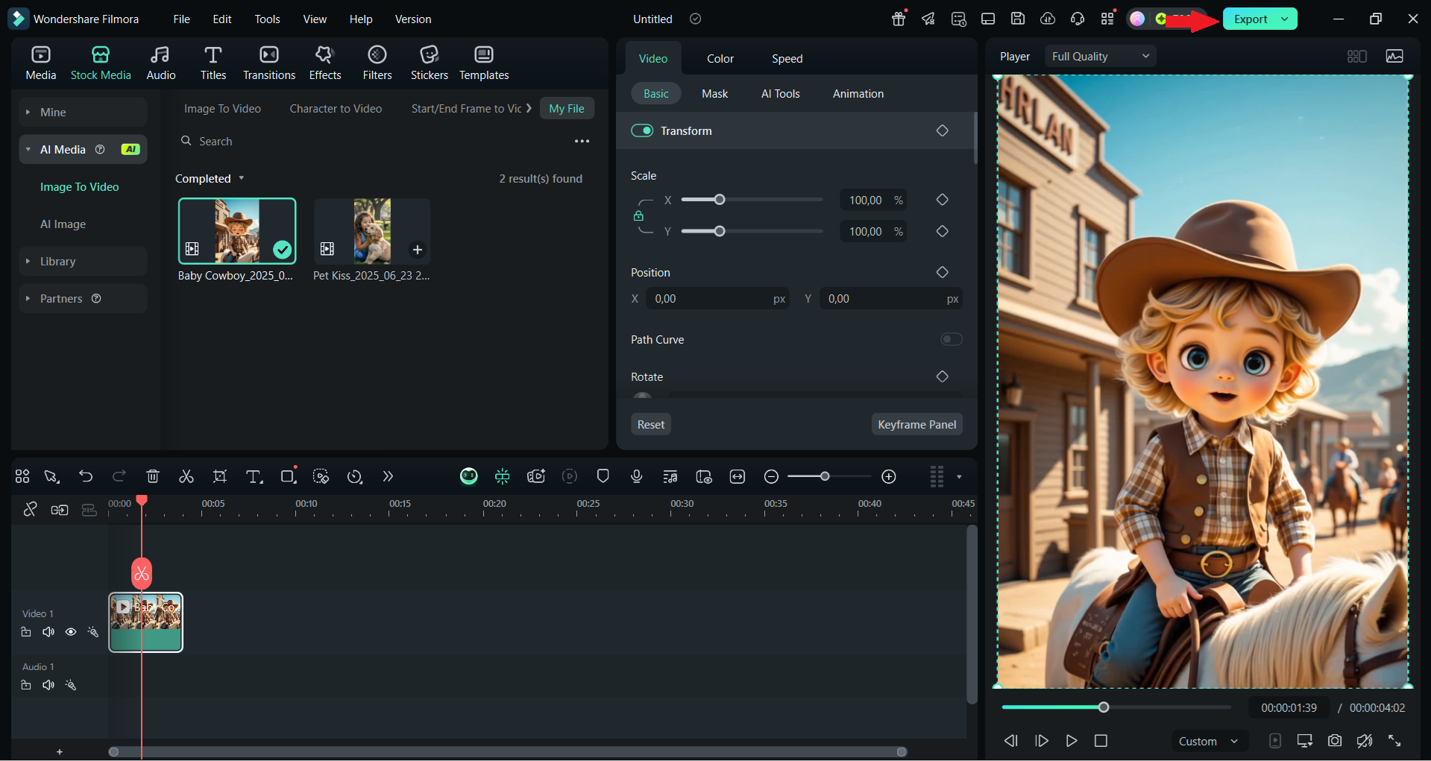Open the Tools menu
Viewport: 1431px width, 761px height.
tap(267, 19)
